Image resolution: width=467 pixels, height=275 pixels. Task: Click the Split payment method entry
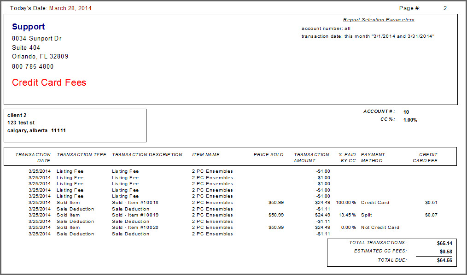pyautogui.click(x=366, y=215)
